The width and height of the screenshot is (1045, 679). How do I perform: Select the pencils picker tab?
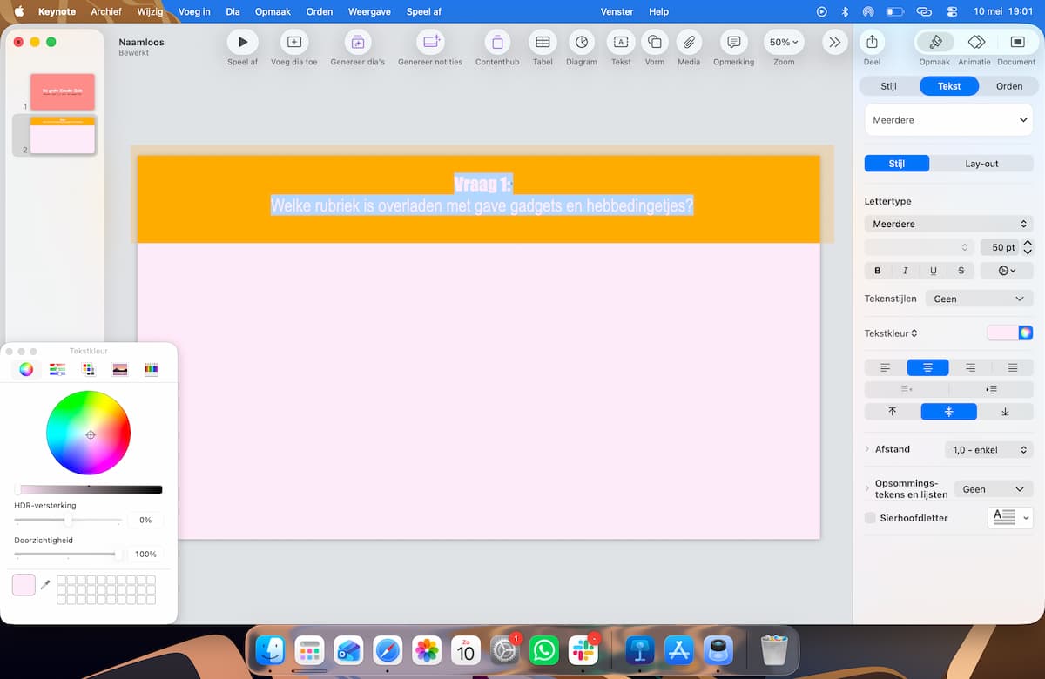pos(152,369)
